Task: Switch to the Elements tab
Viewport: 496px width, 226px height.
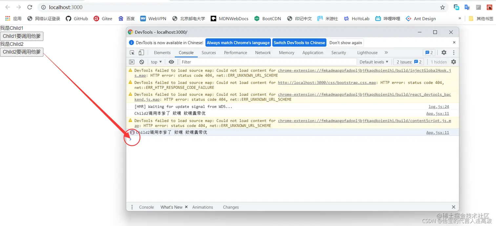Action: point(162,52)
